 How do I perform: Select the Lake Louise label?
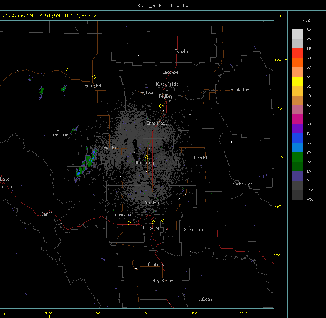click(x=7, y=183)
